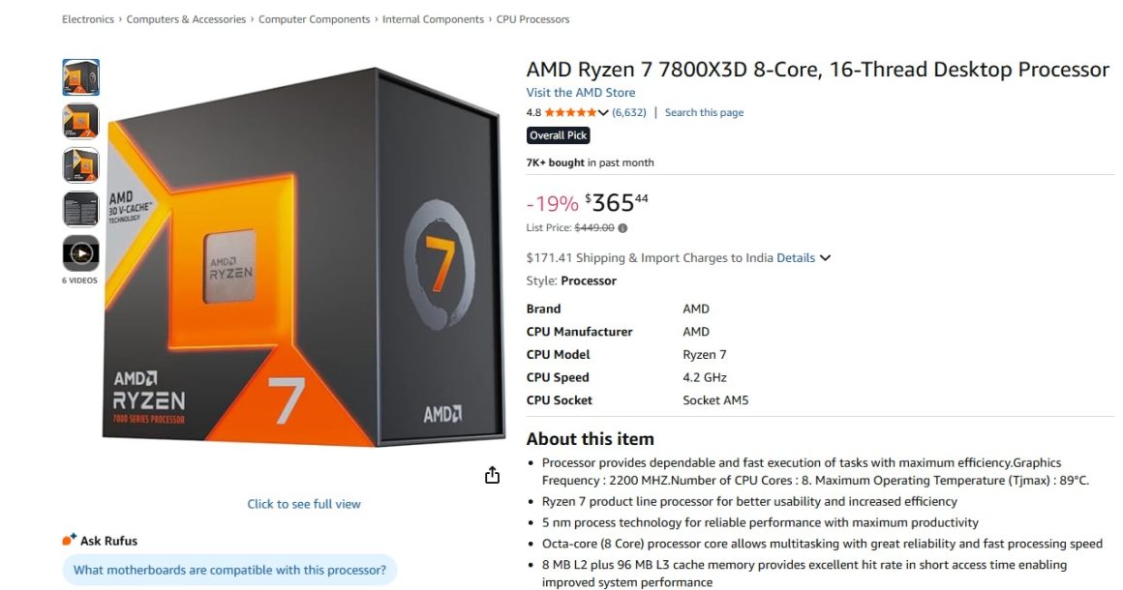
Task: Click the Overall Pick badge
Action: click(558, 135)
